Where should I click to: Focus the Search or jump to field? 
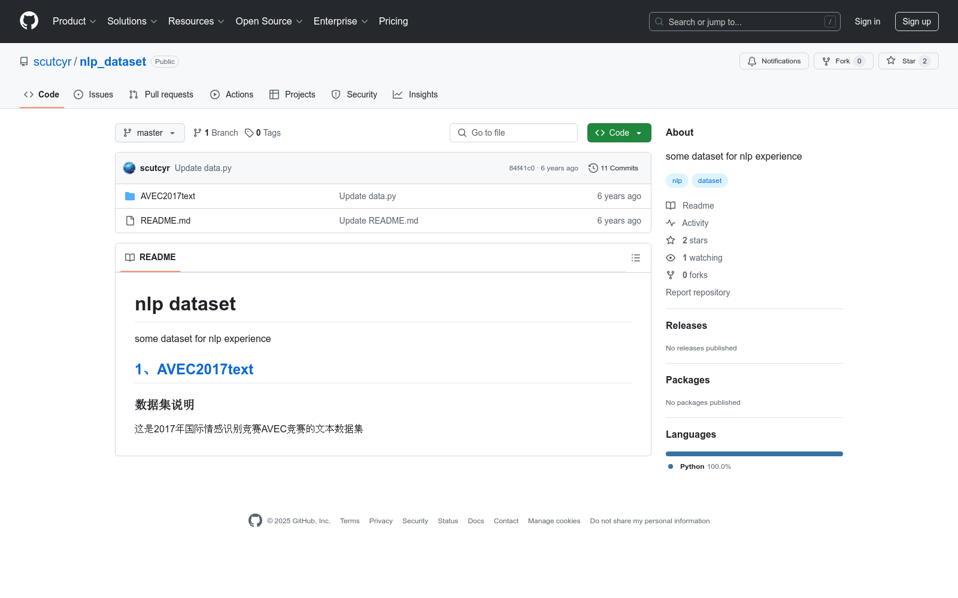745,22
